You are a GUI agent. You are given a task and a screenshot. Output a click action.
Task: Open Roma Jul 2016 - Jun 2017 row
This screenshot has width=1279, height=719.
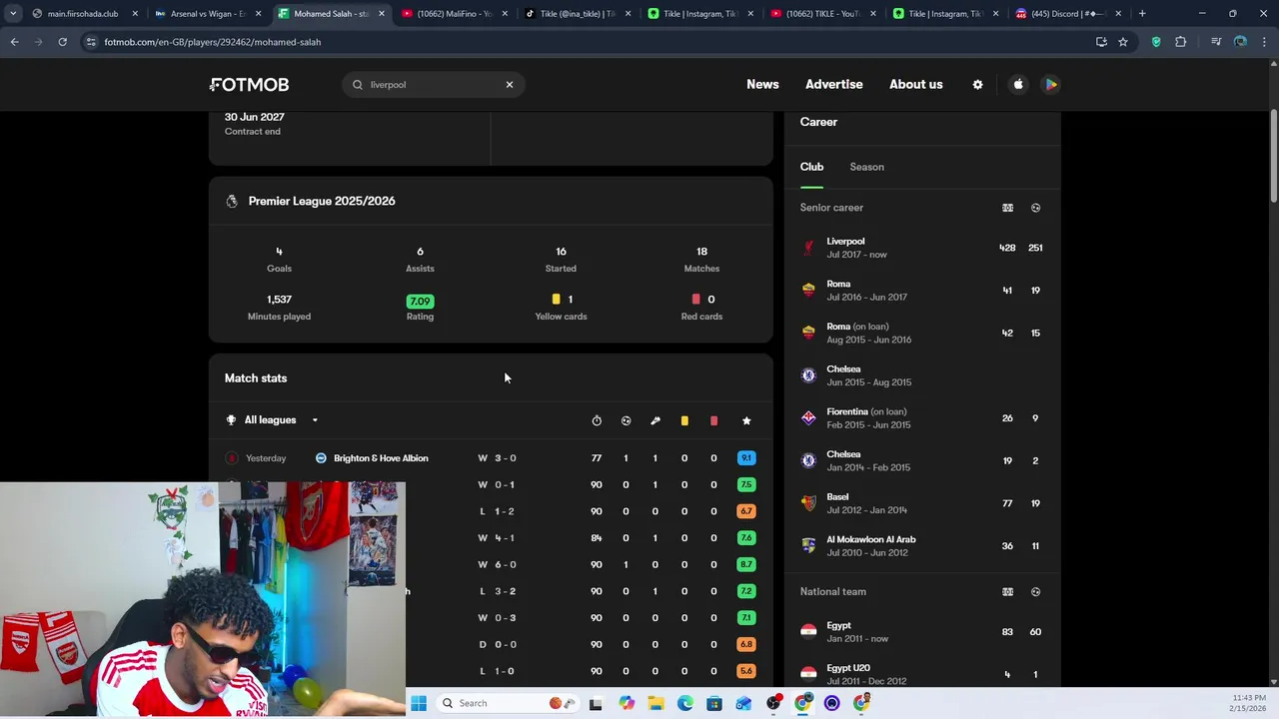click(921, 291)
